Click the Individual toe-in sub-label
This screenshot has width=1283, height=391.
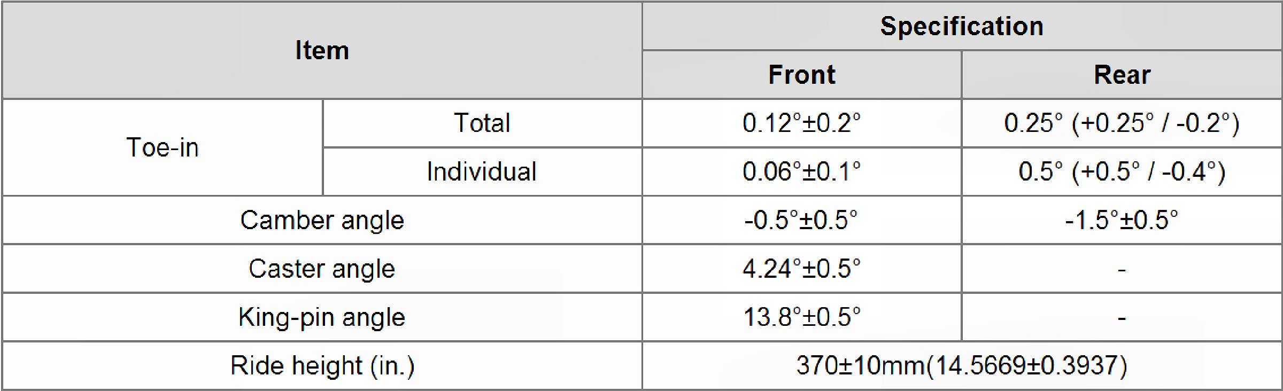(482, 171)
